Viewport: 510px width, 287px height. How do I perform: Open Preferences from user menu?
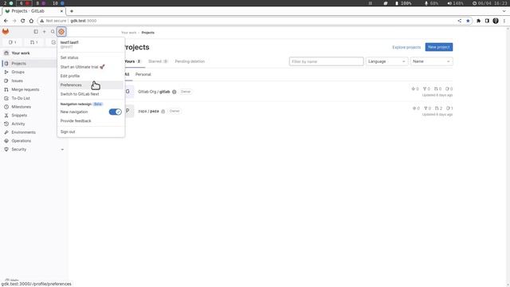point(91,85)
